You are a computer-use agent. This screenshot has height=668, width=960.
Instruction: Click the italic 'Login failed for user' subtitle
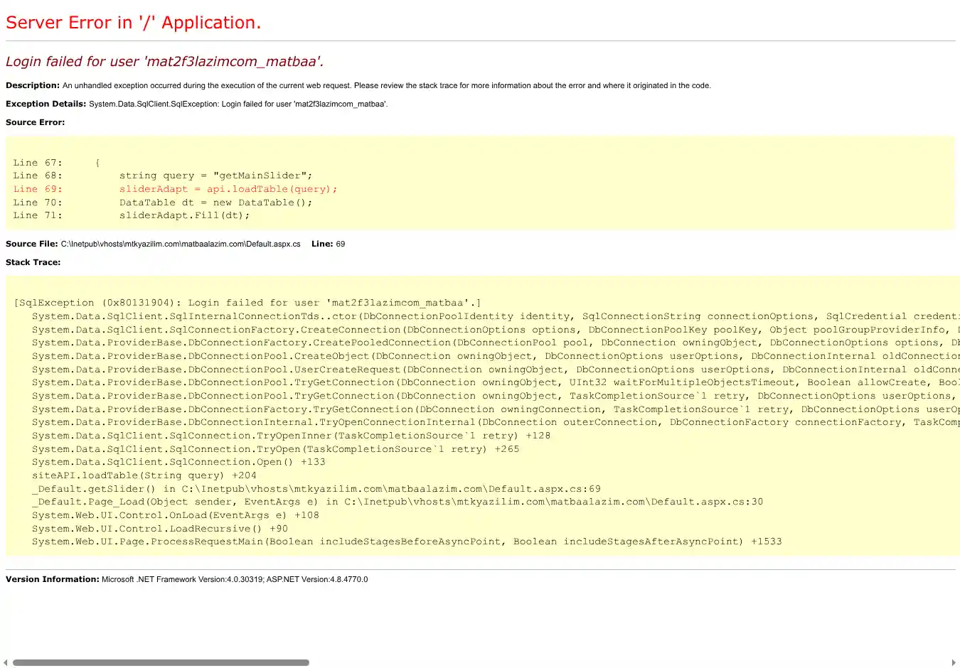point(164,62)
